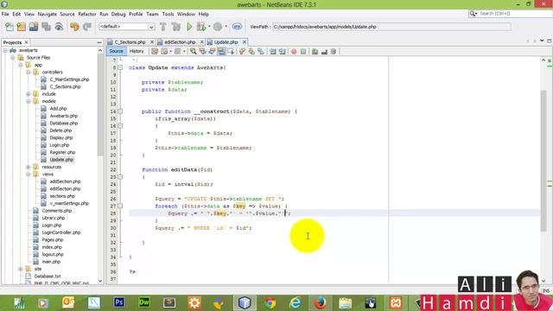This screenshot has width=553, height=311.
Task: Click the New Project toolbar icon
Action: [x=21, y=27]
